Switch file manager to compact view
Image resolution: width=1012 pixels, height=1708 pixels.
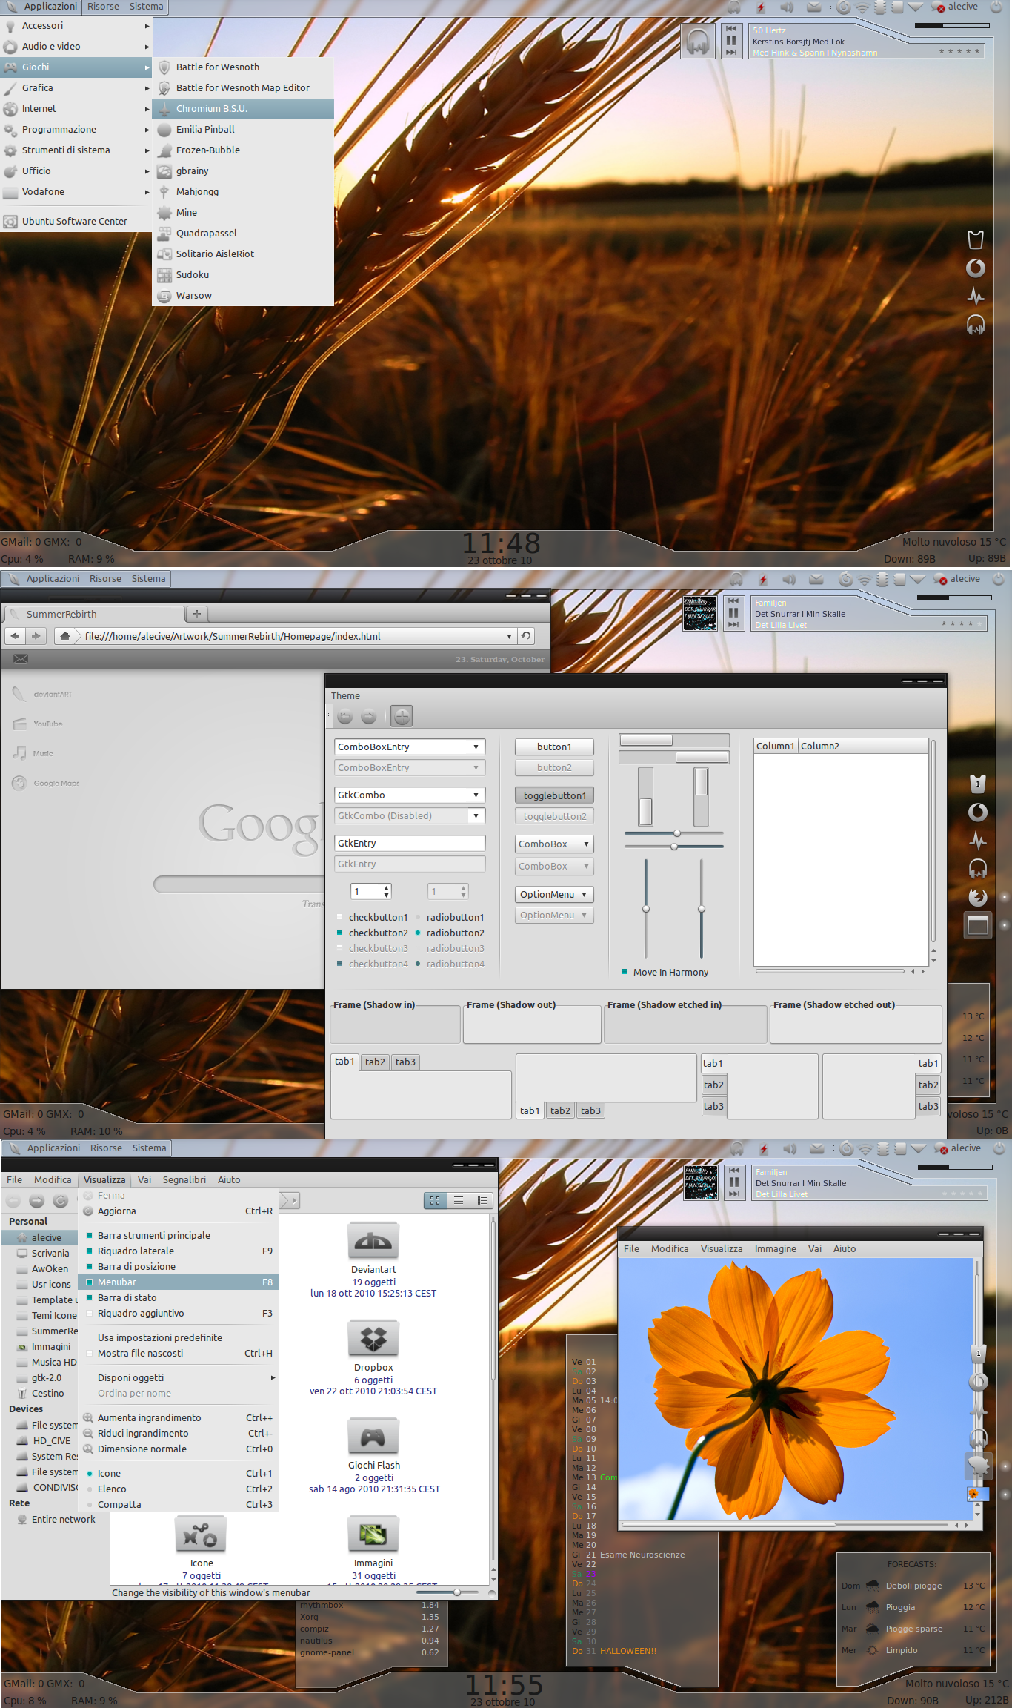482,1200
